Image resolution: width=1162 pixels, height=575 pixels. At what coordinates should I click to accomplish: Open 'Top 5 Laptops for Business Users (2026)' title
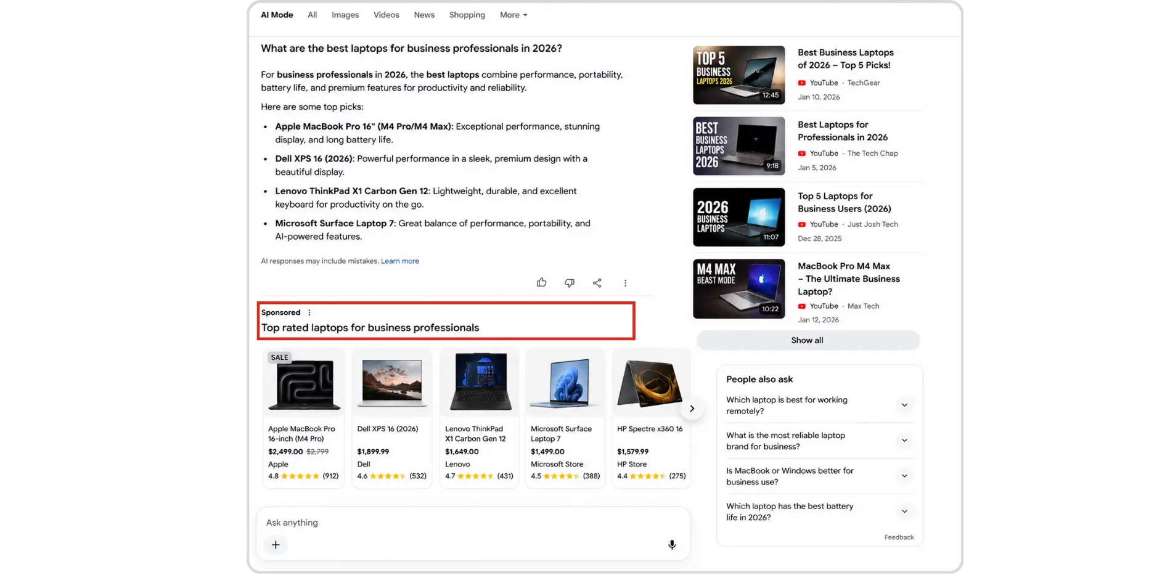844,203
